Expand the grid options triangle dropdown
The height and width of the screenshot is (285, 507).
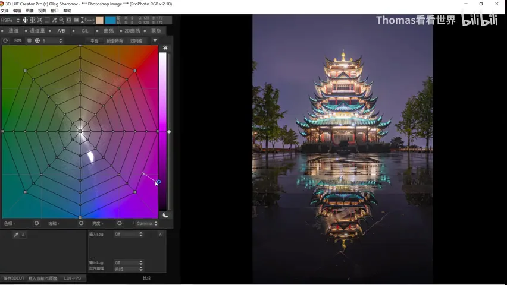tap(155, 40)
